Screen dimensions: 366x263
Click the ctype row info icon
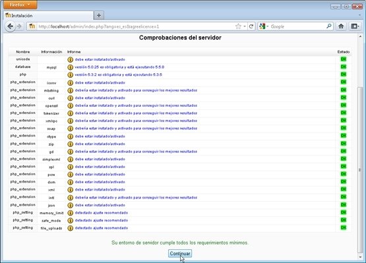point(71,136)
